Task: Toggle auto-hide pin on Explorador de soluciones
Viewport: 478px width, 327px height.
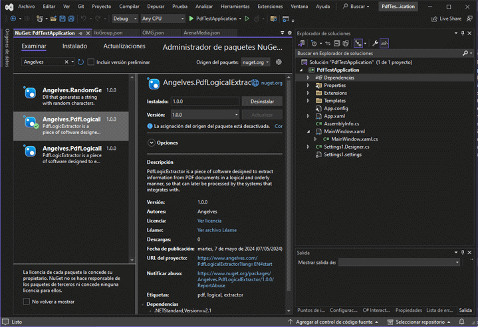Action: click(x=463, y=33)
